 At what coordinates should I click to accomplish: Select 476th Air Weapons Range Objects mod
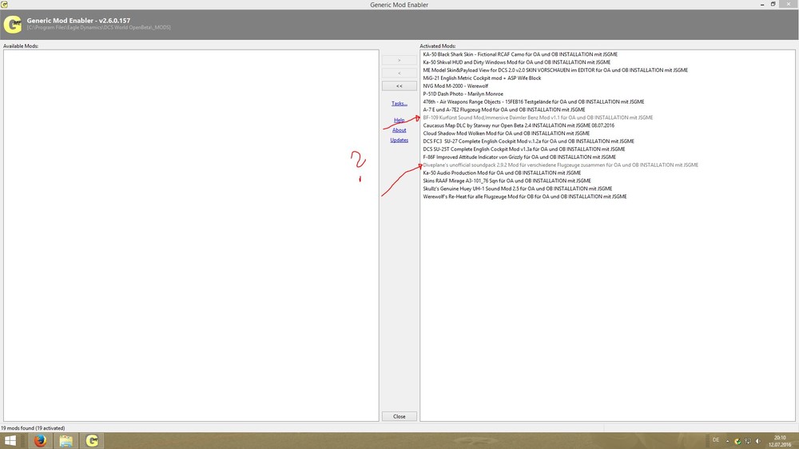(533, 101)
